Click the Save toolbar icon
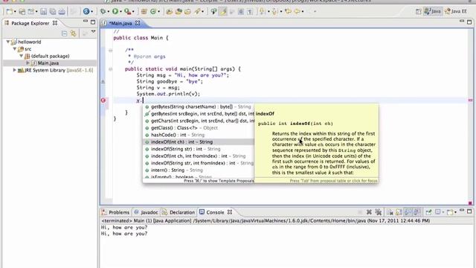Image resolution: width=476 pixels, height=268 pixels. pyautogui.click(x=43, y=12)
